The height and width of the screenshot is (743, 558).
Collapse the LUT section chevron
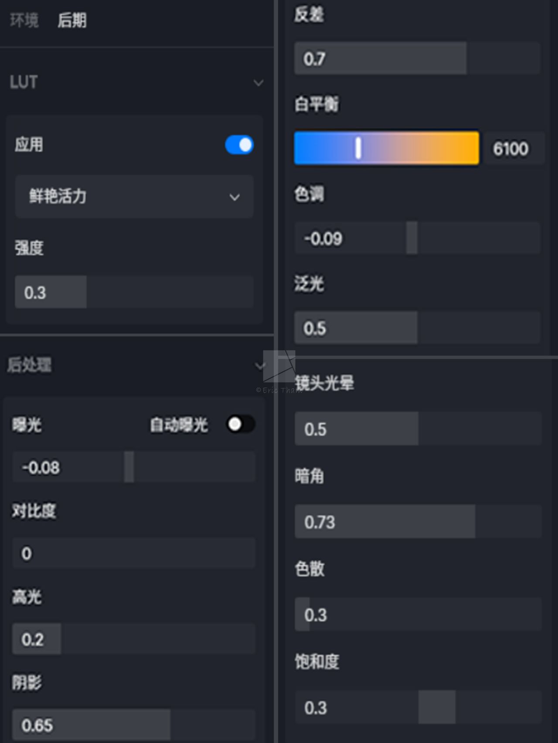pyautogui.click(x=259, y=83)
